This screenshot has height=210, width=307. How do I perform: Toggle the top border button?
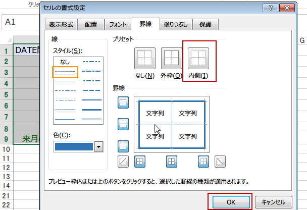[x=123, y=102]
